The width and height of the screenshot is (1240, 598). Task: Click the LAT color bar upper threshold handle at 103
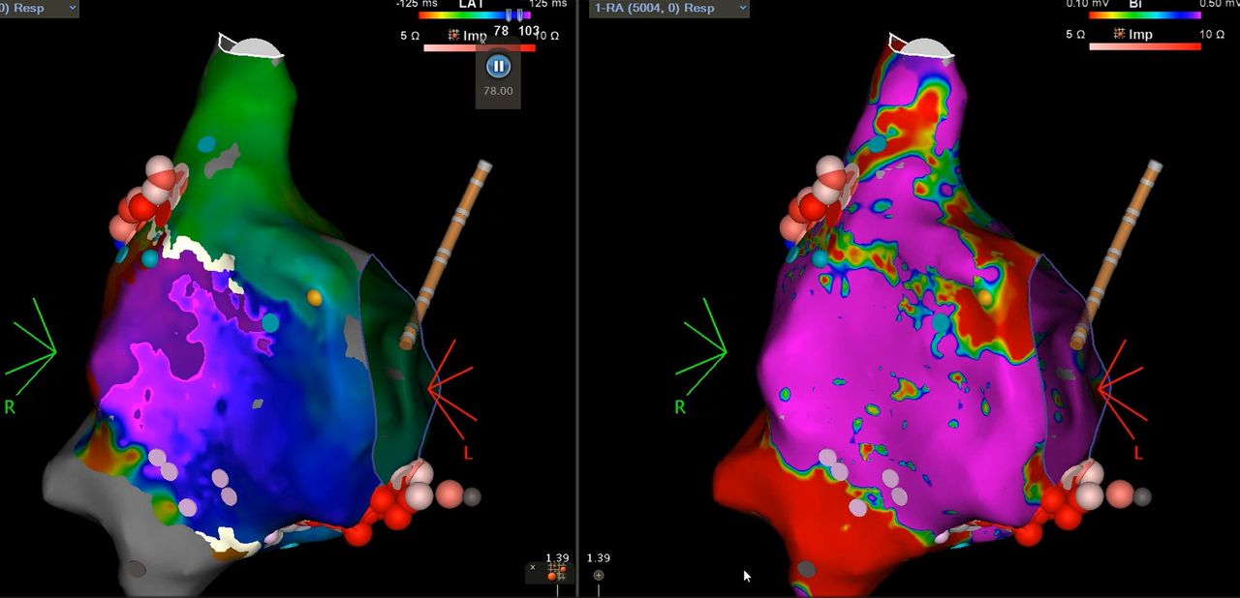click(520, 15)
